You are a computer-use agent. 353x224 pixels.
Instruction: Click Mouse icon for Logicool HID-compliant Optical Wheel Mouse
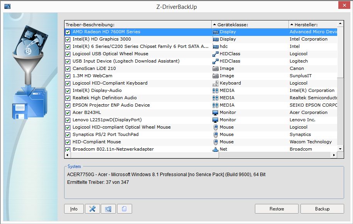tap(216, 127)
